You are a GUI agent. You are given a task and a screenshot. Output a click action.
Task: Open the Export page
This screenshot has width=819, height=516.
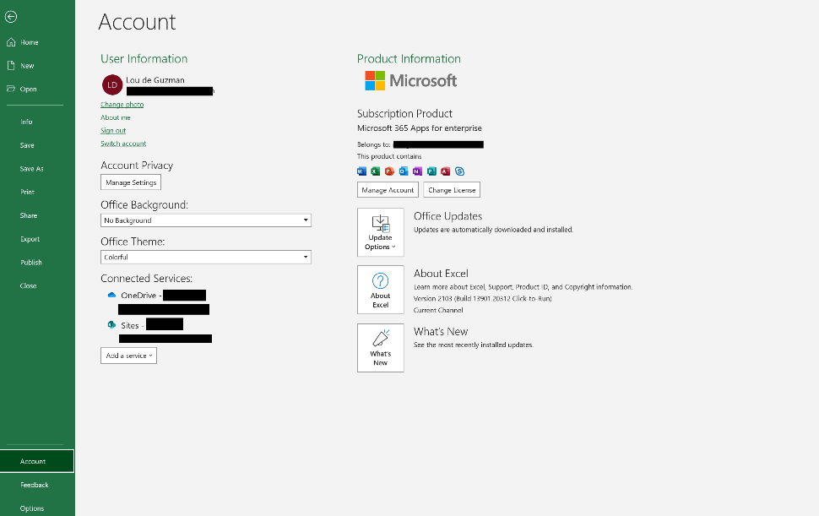(30, 239)
